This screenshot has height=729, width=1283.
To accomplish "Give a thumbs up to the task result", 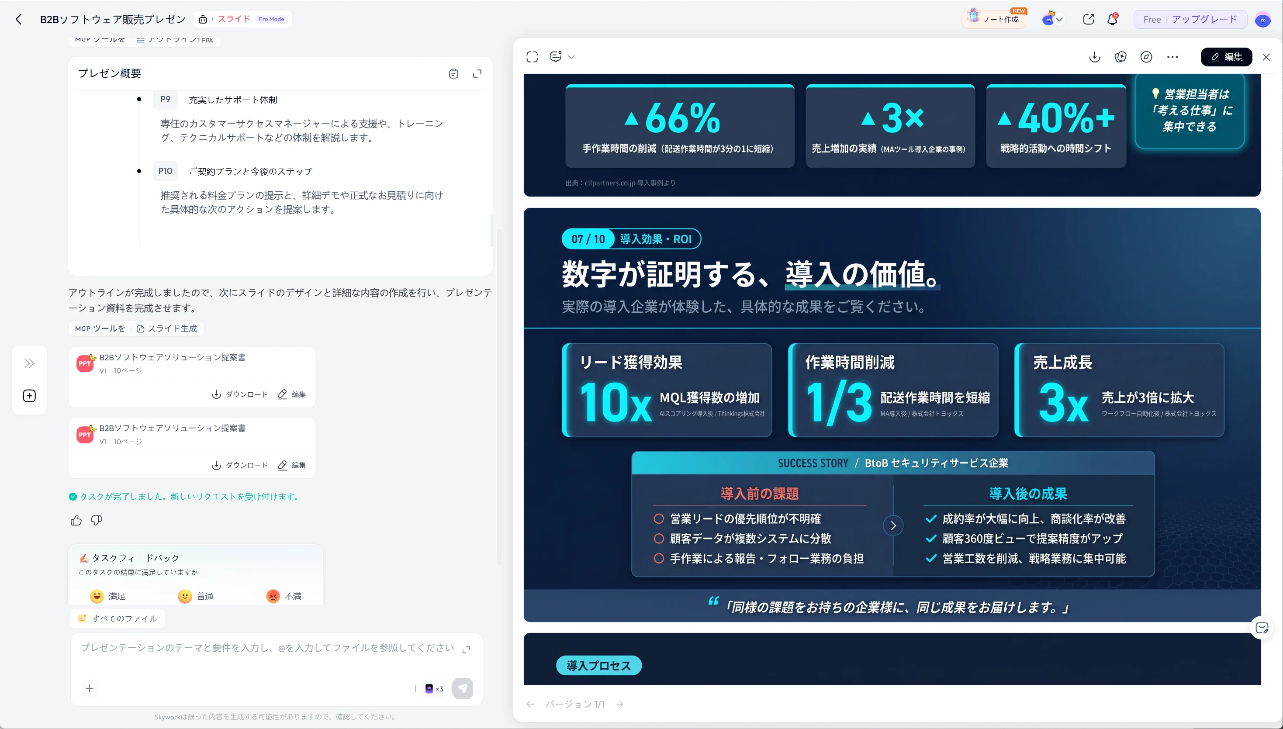I will pos(76,520).
